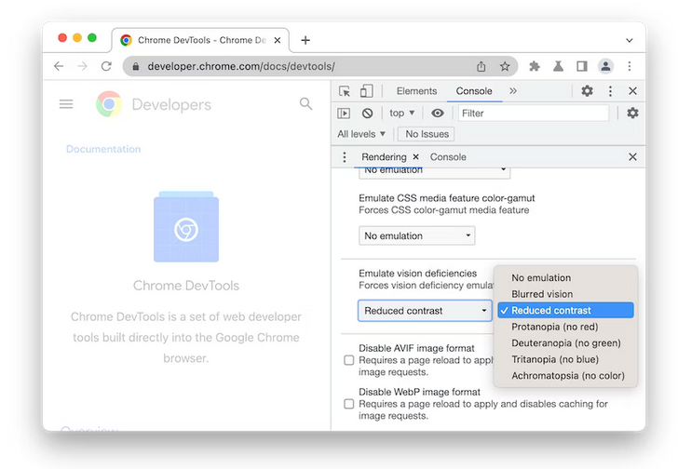The width and height of the screenshot is (678, 469).
Task: Expand more DevTools tabs chevron
Action: [x=513, y=90]
